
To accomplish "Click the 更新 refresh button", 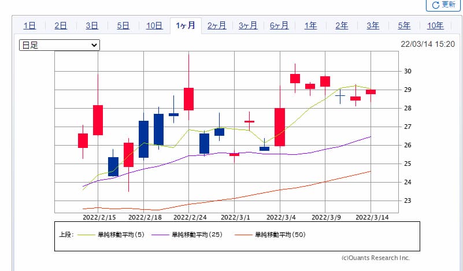I will [x=444, y=5].
